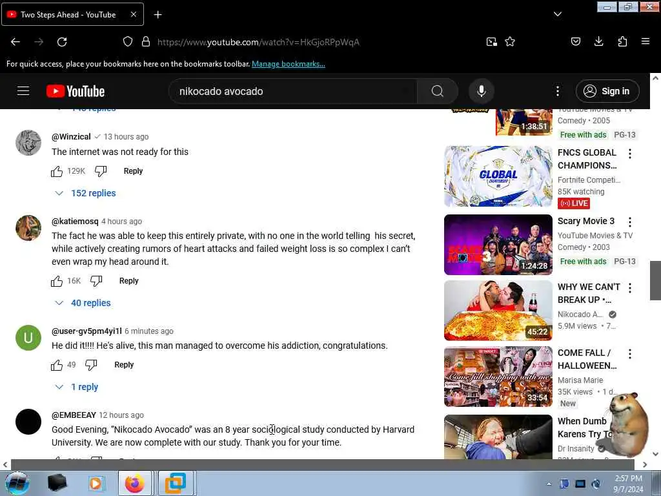
Task: Click the @Winzical profile avatar
Action: click(x=28, y=143)
